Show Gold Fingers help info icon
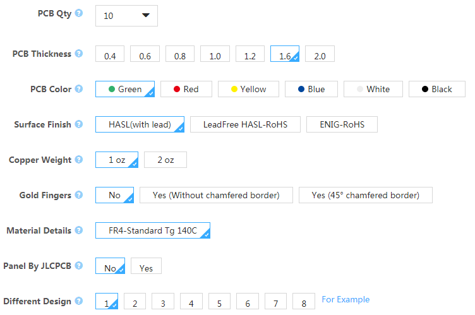The image size is (475, 315). pos(79,195)
